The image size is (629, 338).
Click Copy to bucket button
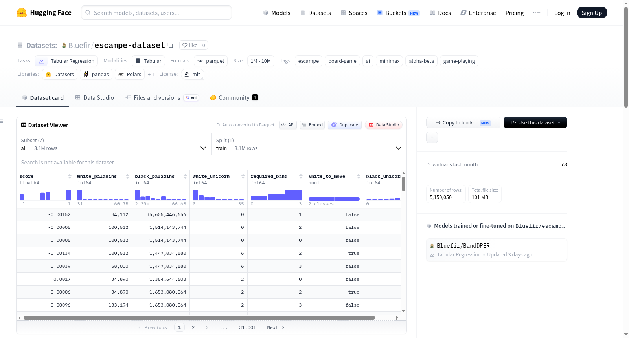coord(463,122)
